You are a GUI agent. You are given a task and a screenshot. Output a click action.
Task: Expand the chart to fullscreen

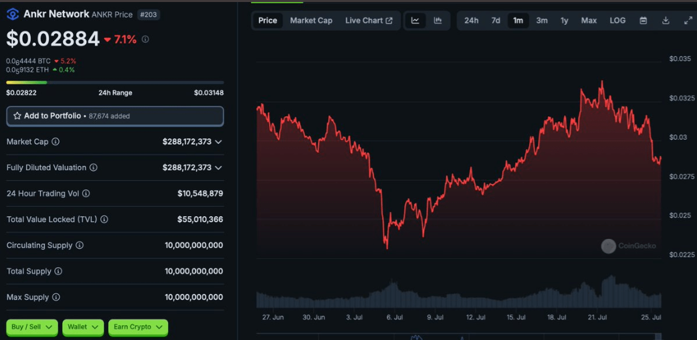tap(688, 21)
